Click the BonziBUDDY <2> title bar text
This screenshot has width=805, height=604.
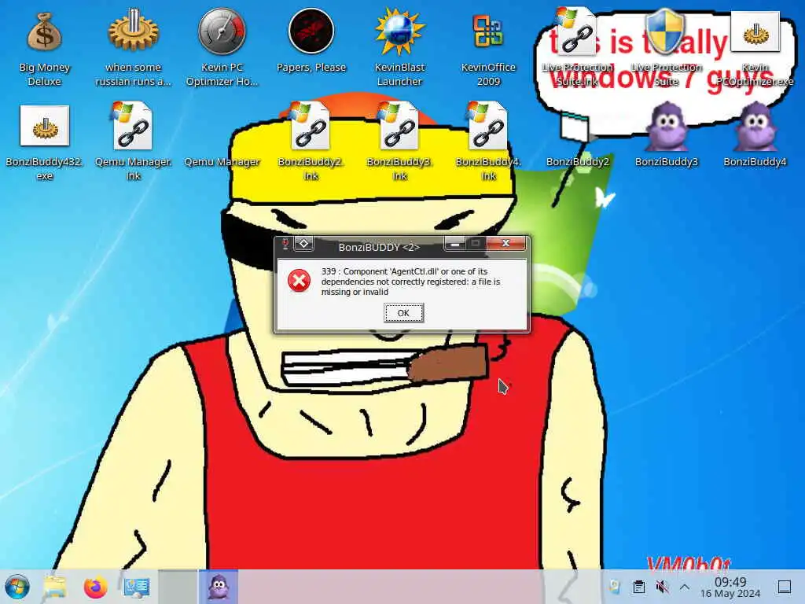[379, 247]
